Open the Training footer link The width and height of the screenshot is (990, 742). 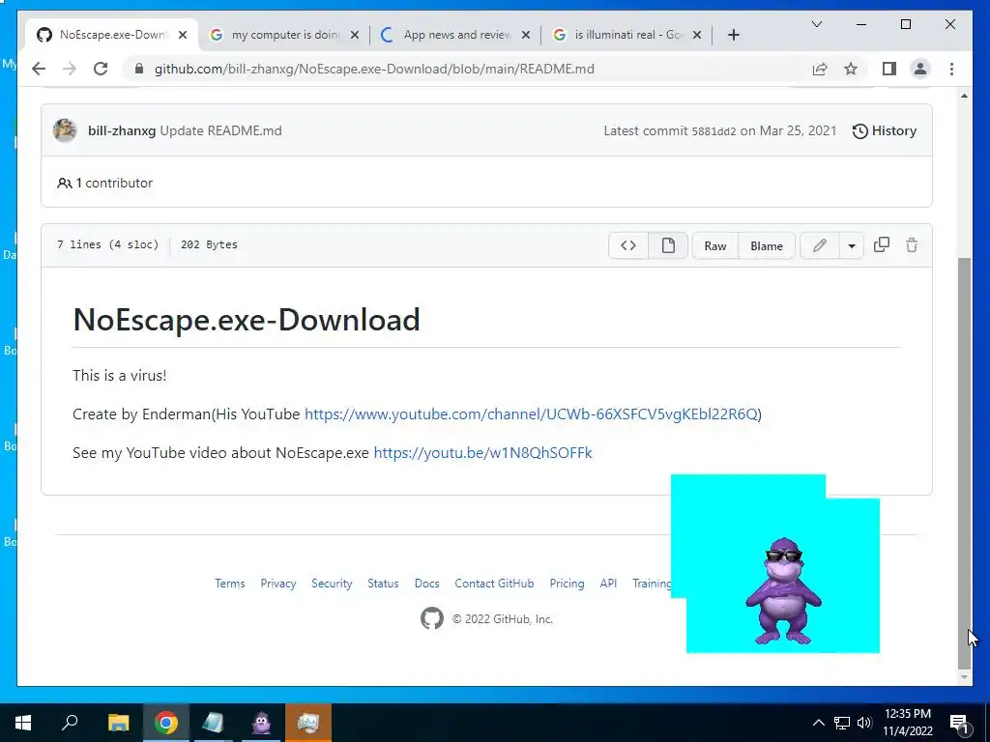[651, 583]
